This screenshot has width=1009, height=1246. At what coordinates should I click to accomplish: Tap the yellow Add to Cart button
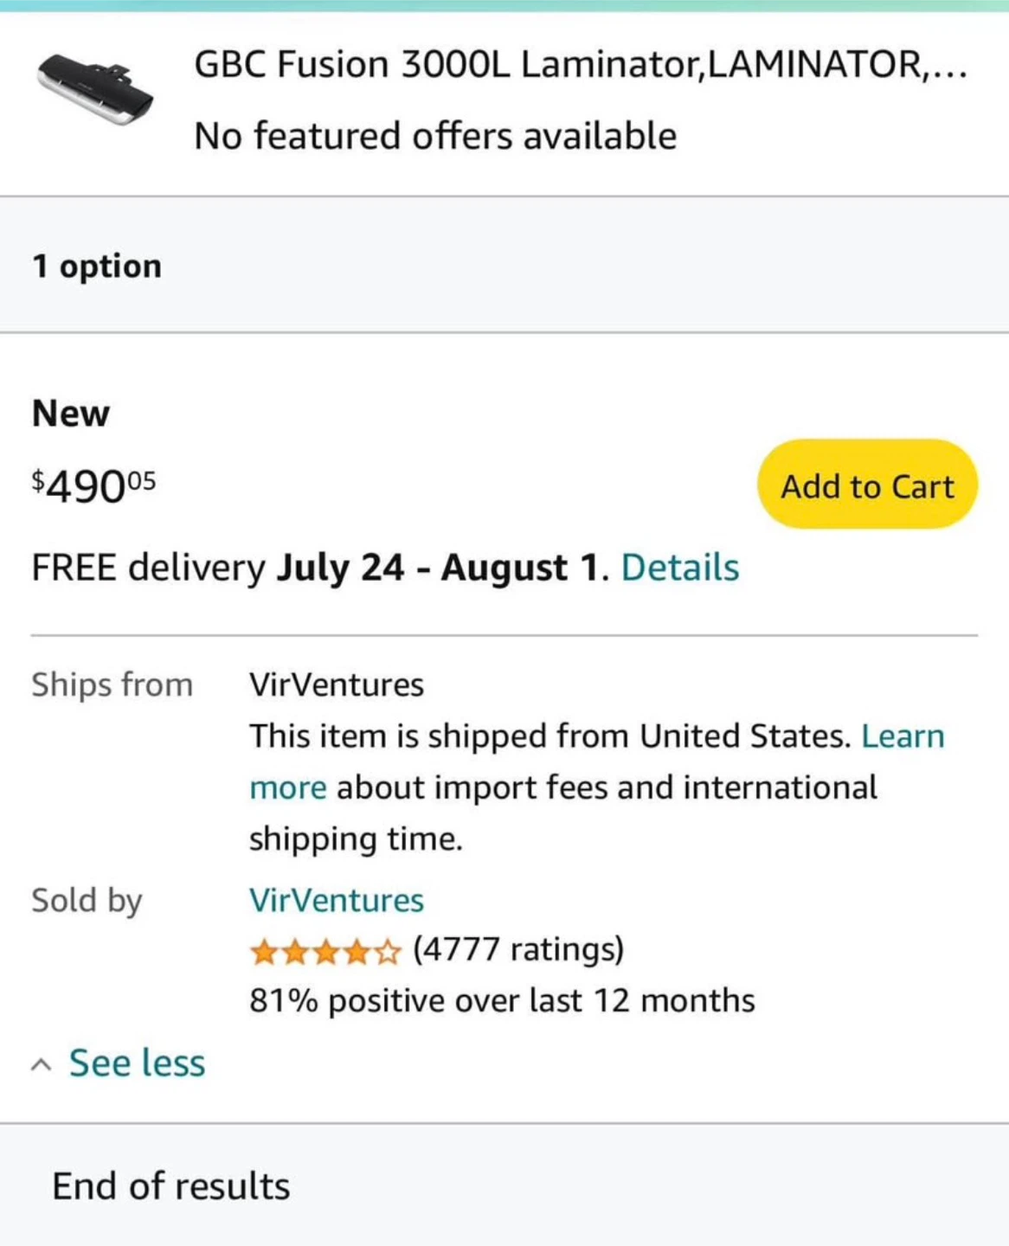coord(867,485)
